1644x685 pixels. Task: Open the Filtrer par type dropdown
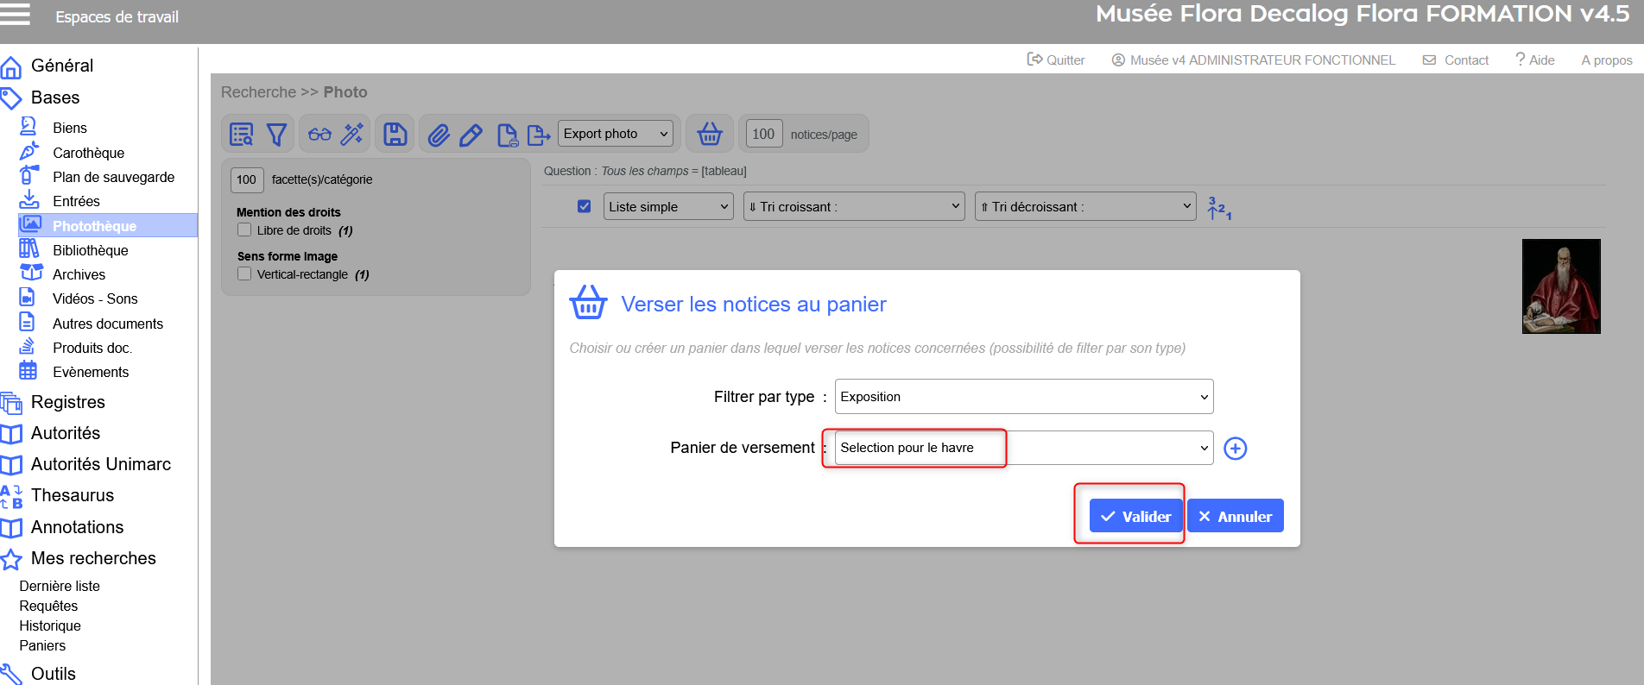pos(1023,397)
